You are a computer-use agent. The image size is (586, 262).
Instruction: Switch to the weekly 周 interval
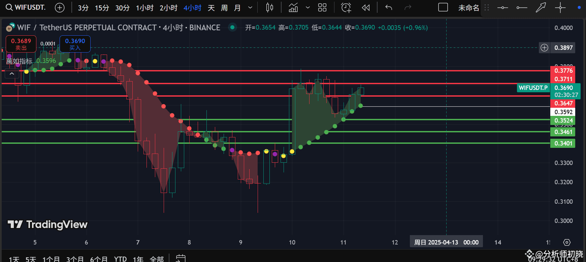[224, 8]
